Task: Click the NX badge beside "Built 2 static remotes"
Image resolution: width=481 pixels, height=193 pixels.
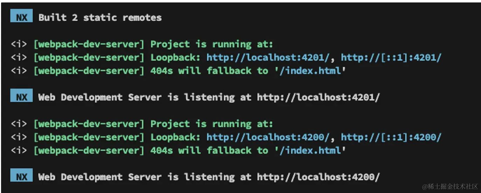Action: point(21,17)
